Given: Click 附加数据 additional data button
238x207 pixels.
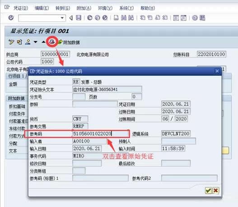Looking at the screenshot, I should coord(69,42).
